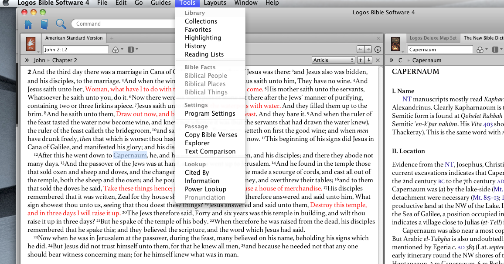Choose Power Lookup
The height and width of the screenshot is (264, 504).
[x=205, y=189]
